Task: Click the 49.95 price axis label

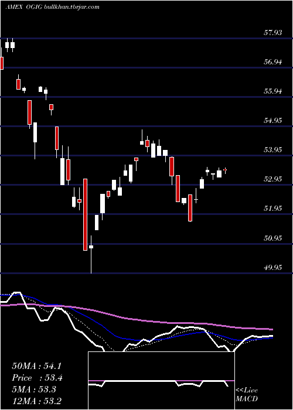Action: (x=272, y=268)
